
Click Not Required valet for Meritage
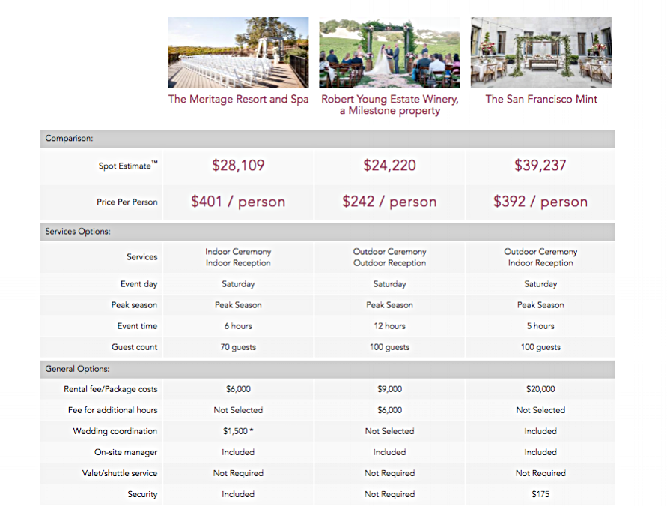(x=238, y=473)
